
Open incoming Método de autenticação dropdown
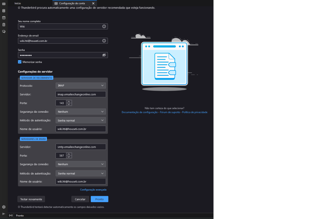pyautogui.click(x=81, y=121)
